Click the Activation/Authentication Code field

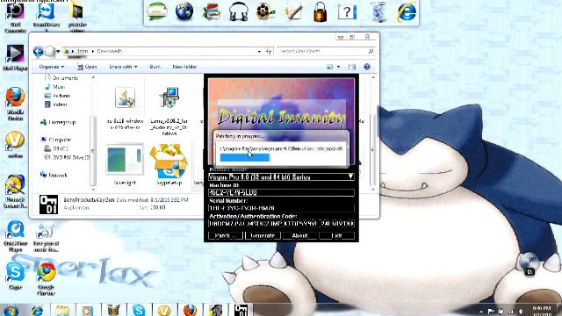pyautogui.click(x=281, y=224)
